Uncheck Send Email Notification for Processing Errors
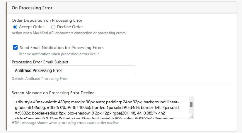242x133 pixels. tap(15, 48)
